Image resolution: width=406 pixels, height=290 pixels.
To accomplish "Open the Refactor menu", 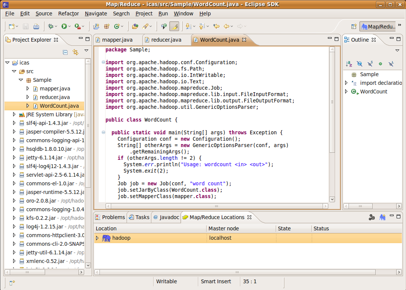I will pos(68,14).
